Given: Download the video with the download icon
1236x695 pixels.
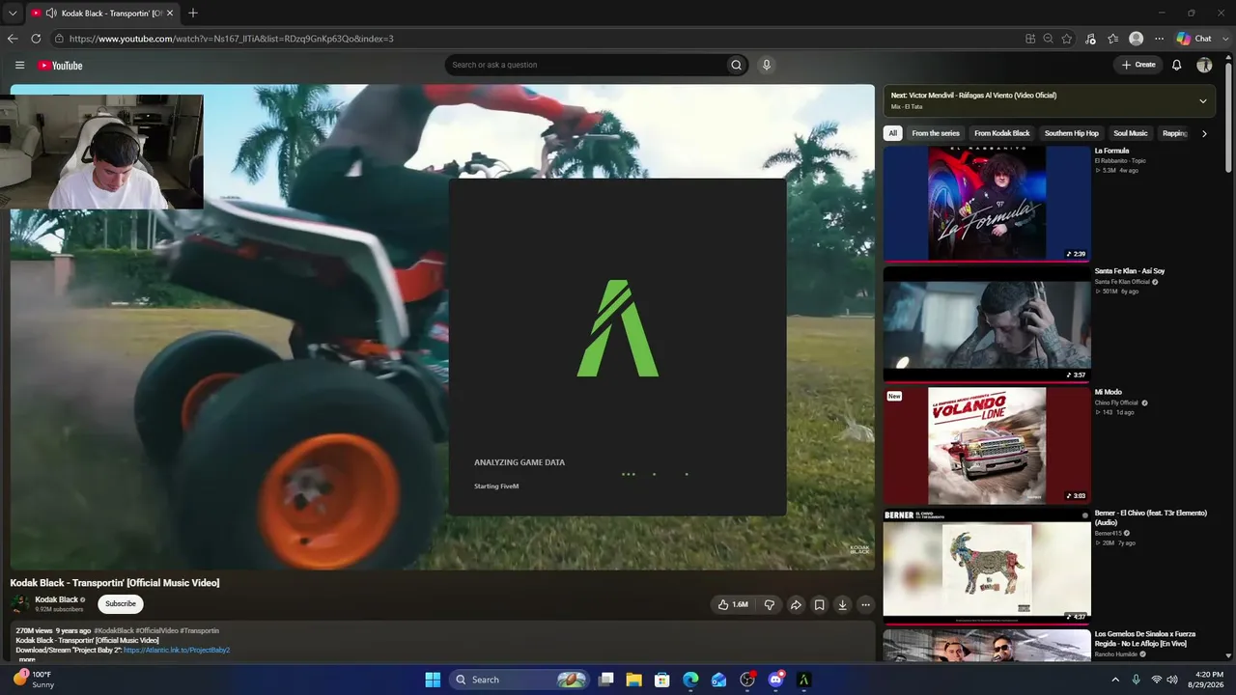Looking at the screenshot, I should pyautogui.click(x=842, y=605).
